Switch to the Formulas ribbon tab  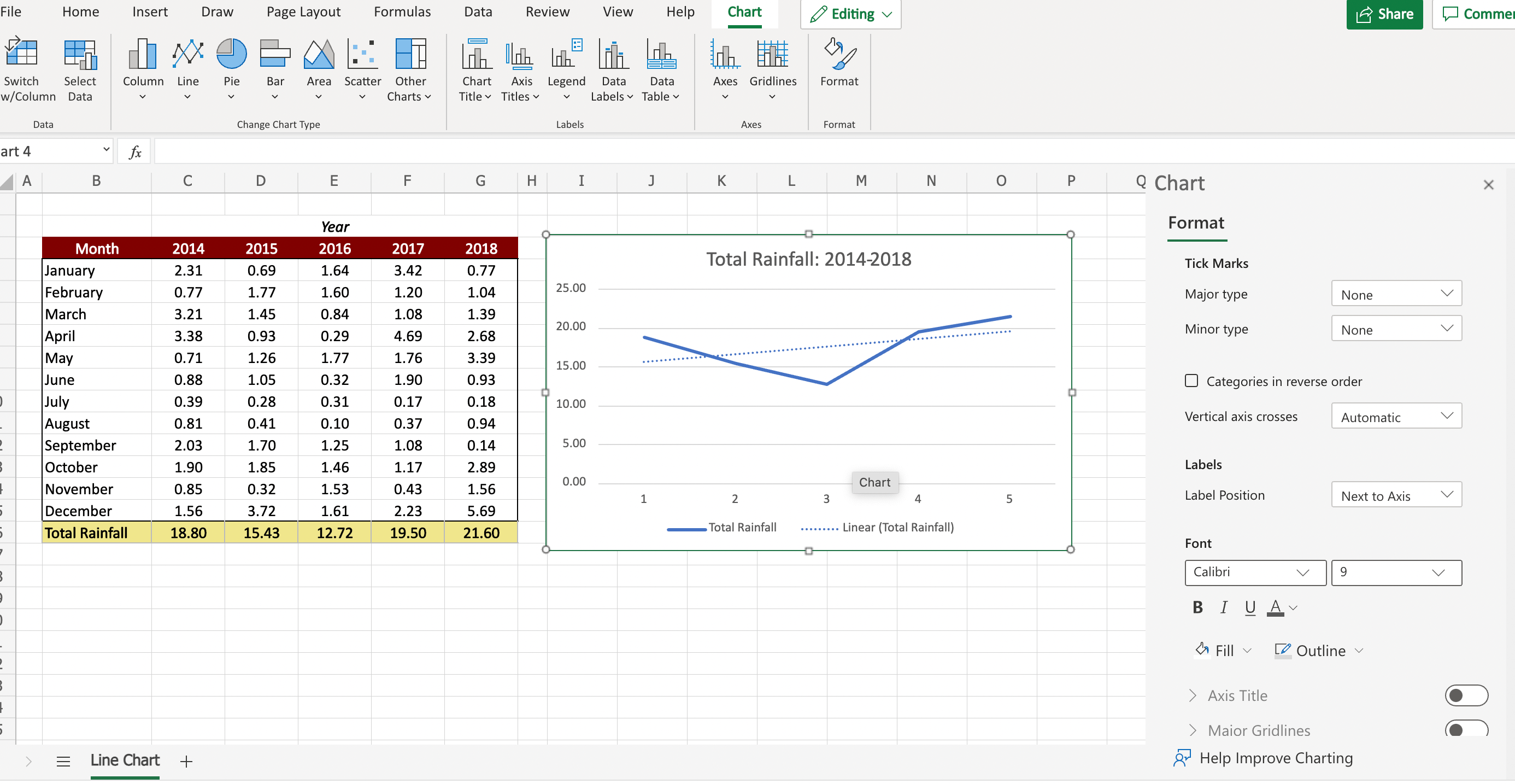(x=402, y=13)
